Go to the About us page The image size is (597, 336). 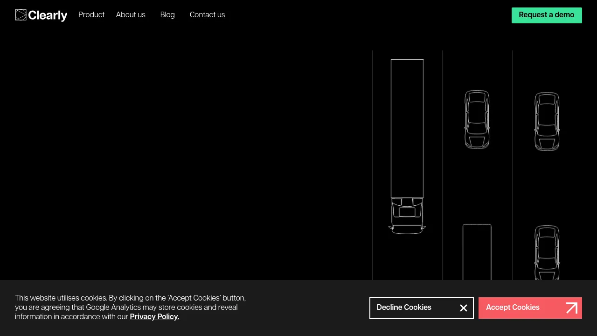click(131, 15)
